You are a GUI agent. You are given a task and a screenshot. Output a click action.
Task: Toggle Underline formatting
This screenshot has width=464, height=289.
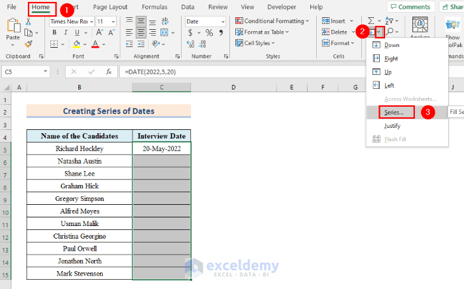pos(77,32)
